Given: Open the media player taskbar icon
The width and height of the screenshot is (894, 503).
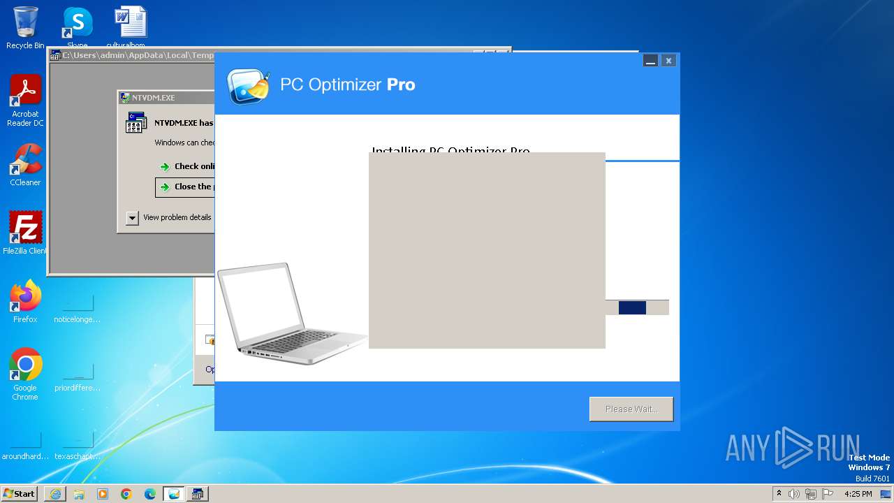Looking at the screenshot, I should point(103,494).
